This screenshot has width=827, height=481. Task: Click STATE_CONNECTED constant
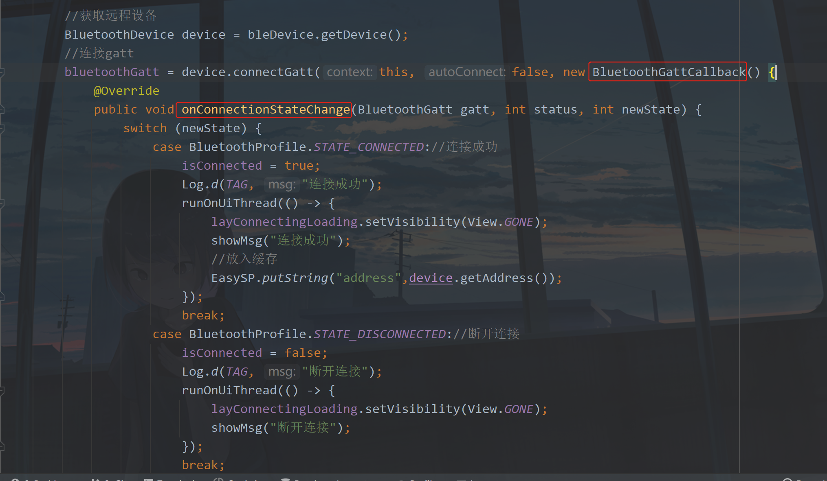[x=369, y=147]
